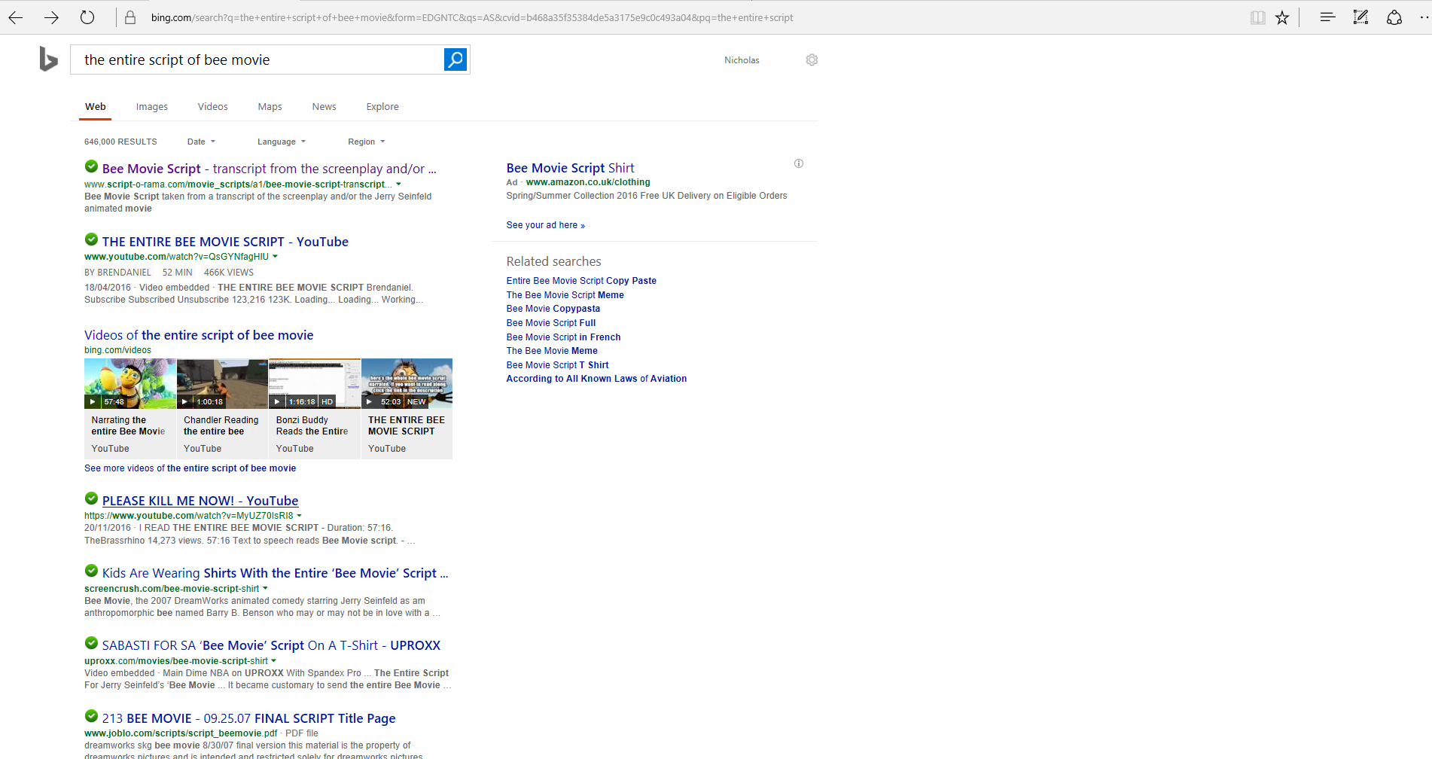The height and width of the screenshot is (759, 1432).
Task: Play Narrating the entire Bee Movie thumbnail
Action: [x=130, y=383]
